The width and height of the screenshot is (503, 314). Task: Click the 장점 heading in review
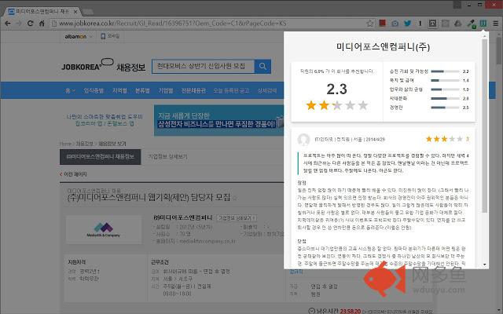click(x=302, y=183)
